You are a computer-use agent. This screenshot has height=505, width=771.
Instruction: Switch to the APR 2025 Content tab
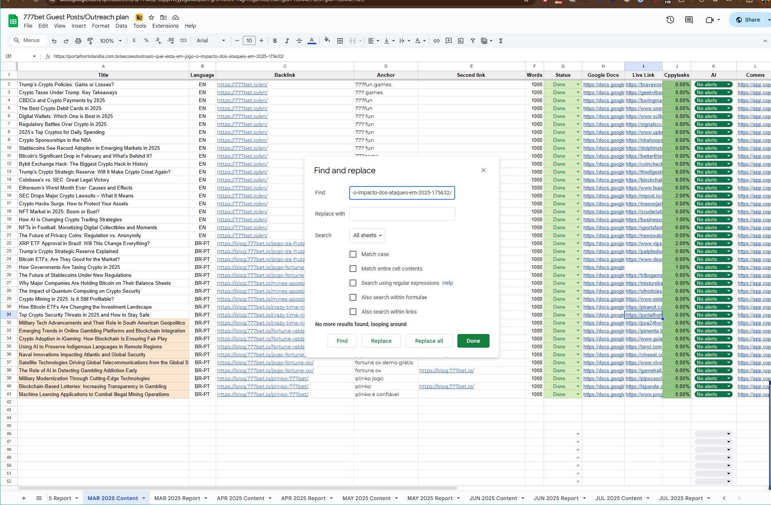(x=240, y=498)
